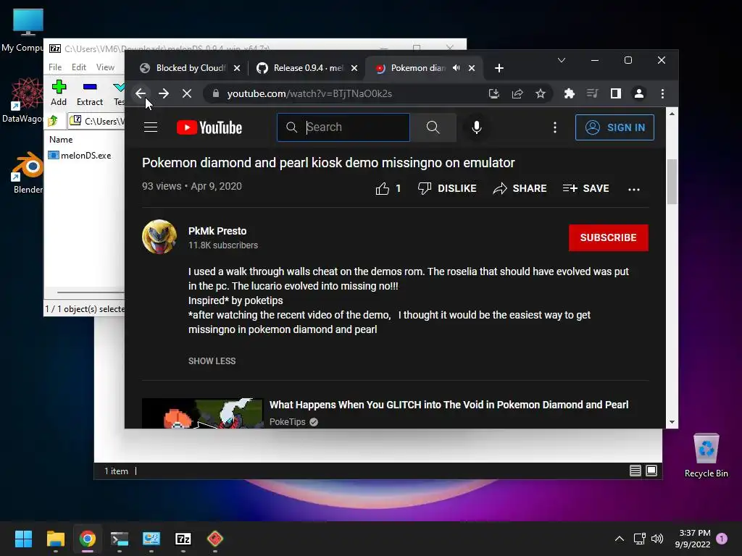742x556 pixels.
Task: Open Recycle Bin on desktop
Action: tap(706, 455)
